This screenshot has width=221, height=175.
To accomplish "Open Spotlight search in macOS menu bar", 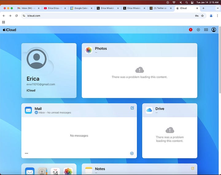I will point(187,2).
